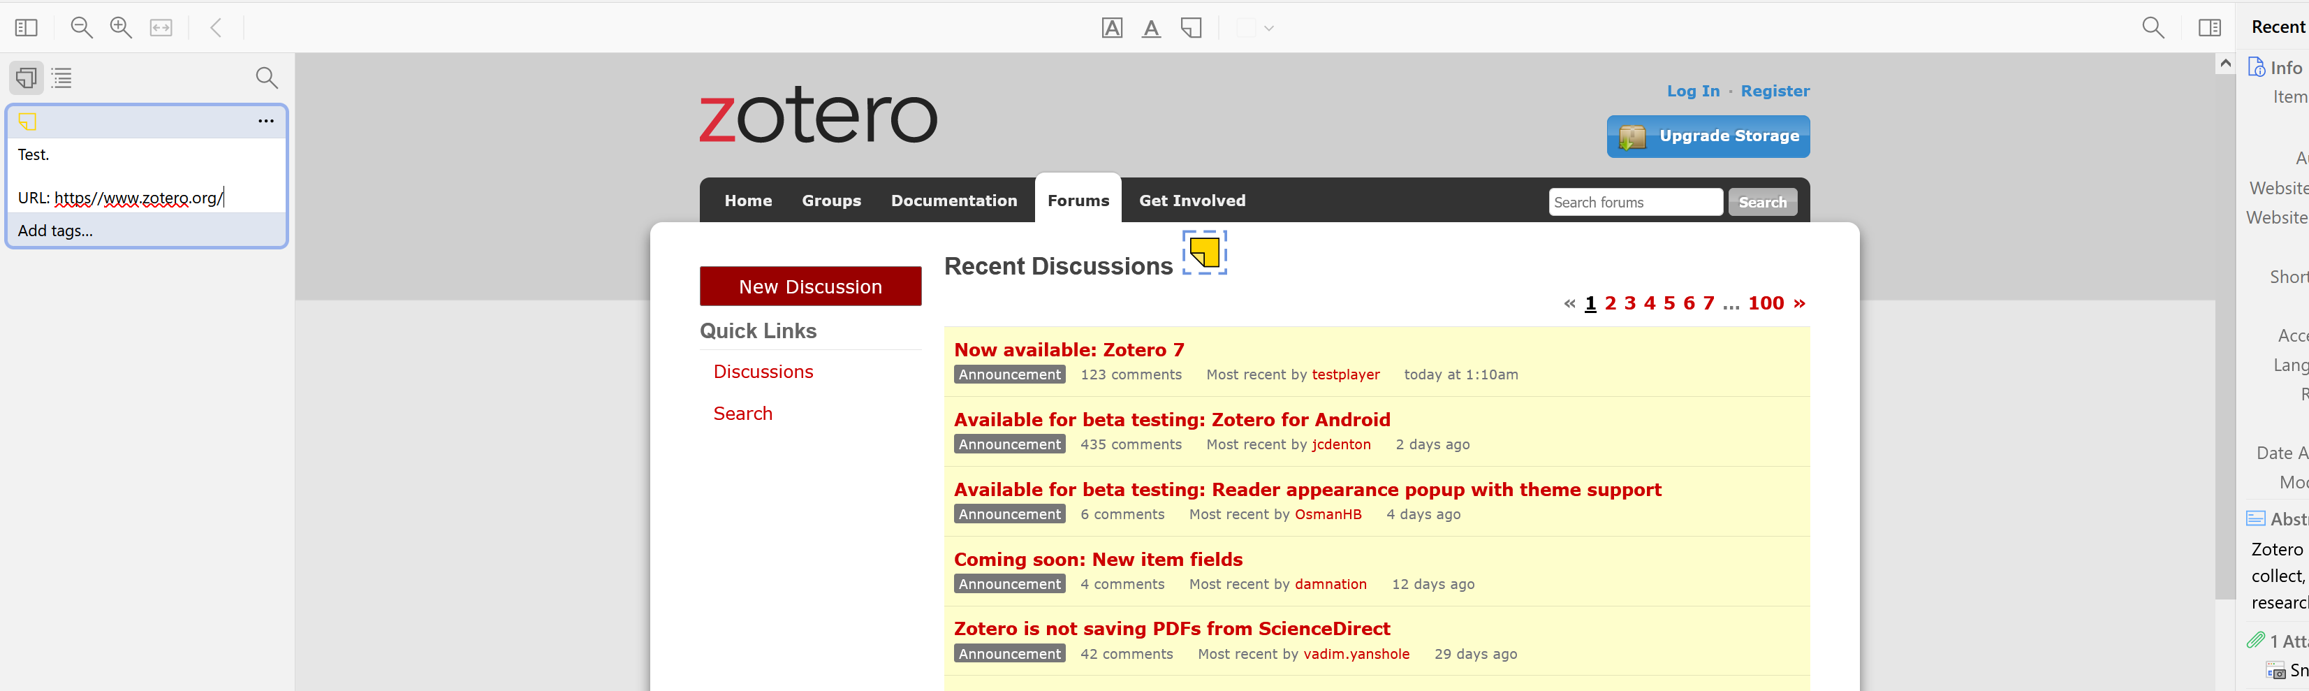Open 'Now available: Zotero 7' discussion
Image resolution: width=2309 pixels, height=691 pixels.
(x=1069, y=349)
